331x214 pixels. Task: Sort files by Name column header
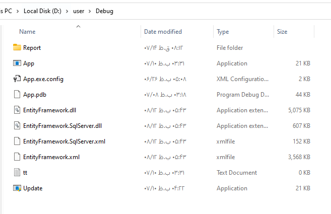point(27,32)
